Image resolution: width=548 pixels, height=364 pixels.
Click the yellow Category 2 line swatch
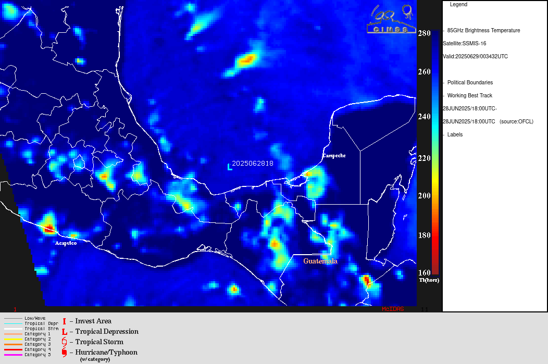pos(13,339)
